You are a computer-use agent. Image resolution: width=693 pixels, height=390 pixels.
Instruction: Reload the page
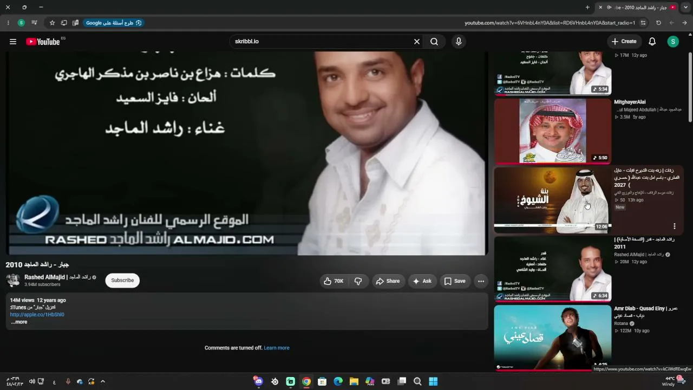tap(658, 23)
